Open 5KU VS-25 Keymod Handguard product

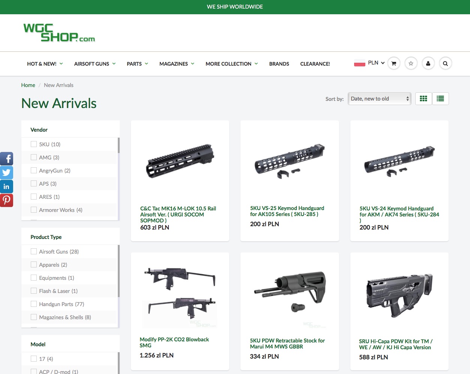point(287,211)
